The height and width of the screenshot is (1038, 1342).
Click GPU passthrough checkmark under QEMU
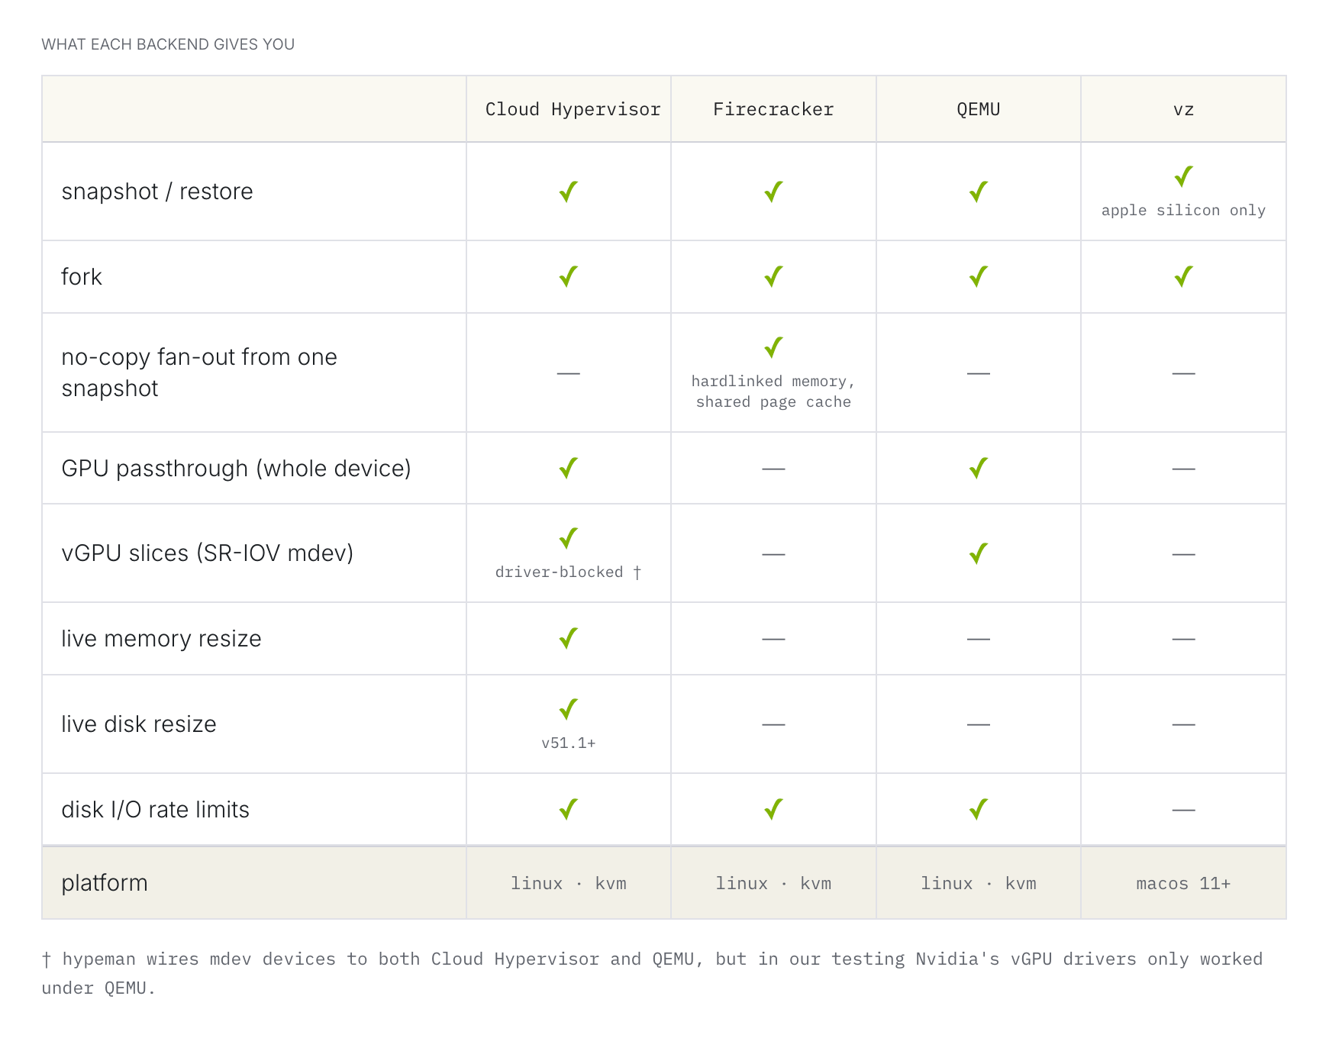click(x=979, y=468)
